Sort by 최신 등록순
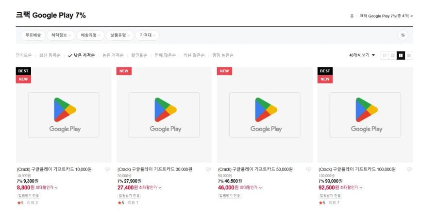 click(x=50, y=55)
